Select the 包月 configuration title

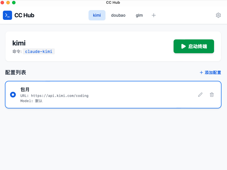point(25,89)
